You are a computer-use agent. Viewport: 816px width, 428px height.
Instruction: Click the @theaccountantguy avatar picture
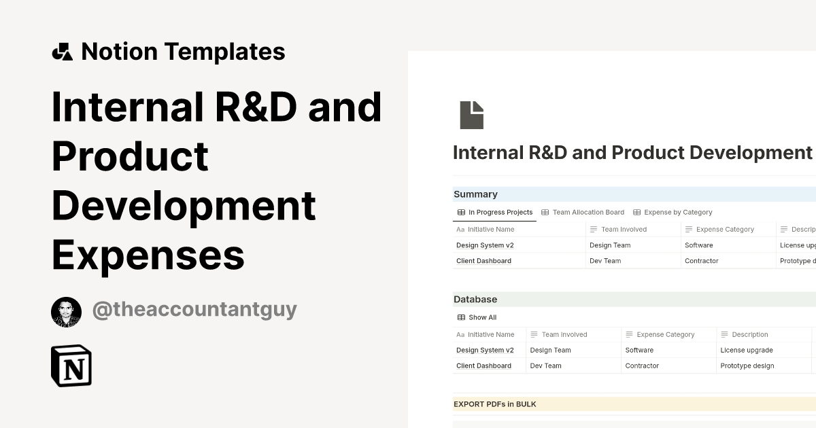(66, 311)
